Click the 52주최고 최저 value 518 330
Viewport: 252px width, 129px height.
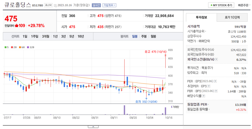240,73
